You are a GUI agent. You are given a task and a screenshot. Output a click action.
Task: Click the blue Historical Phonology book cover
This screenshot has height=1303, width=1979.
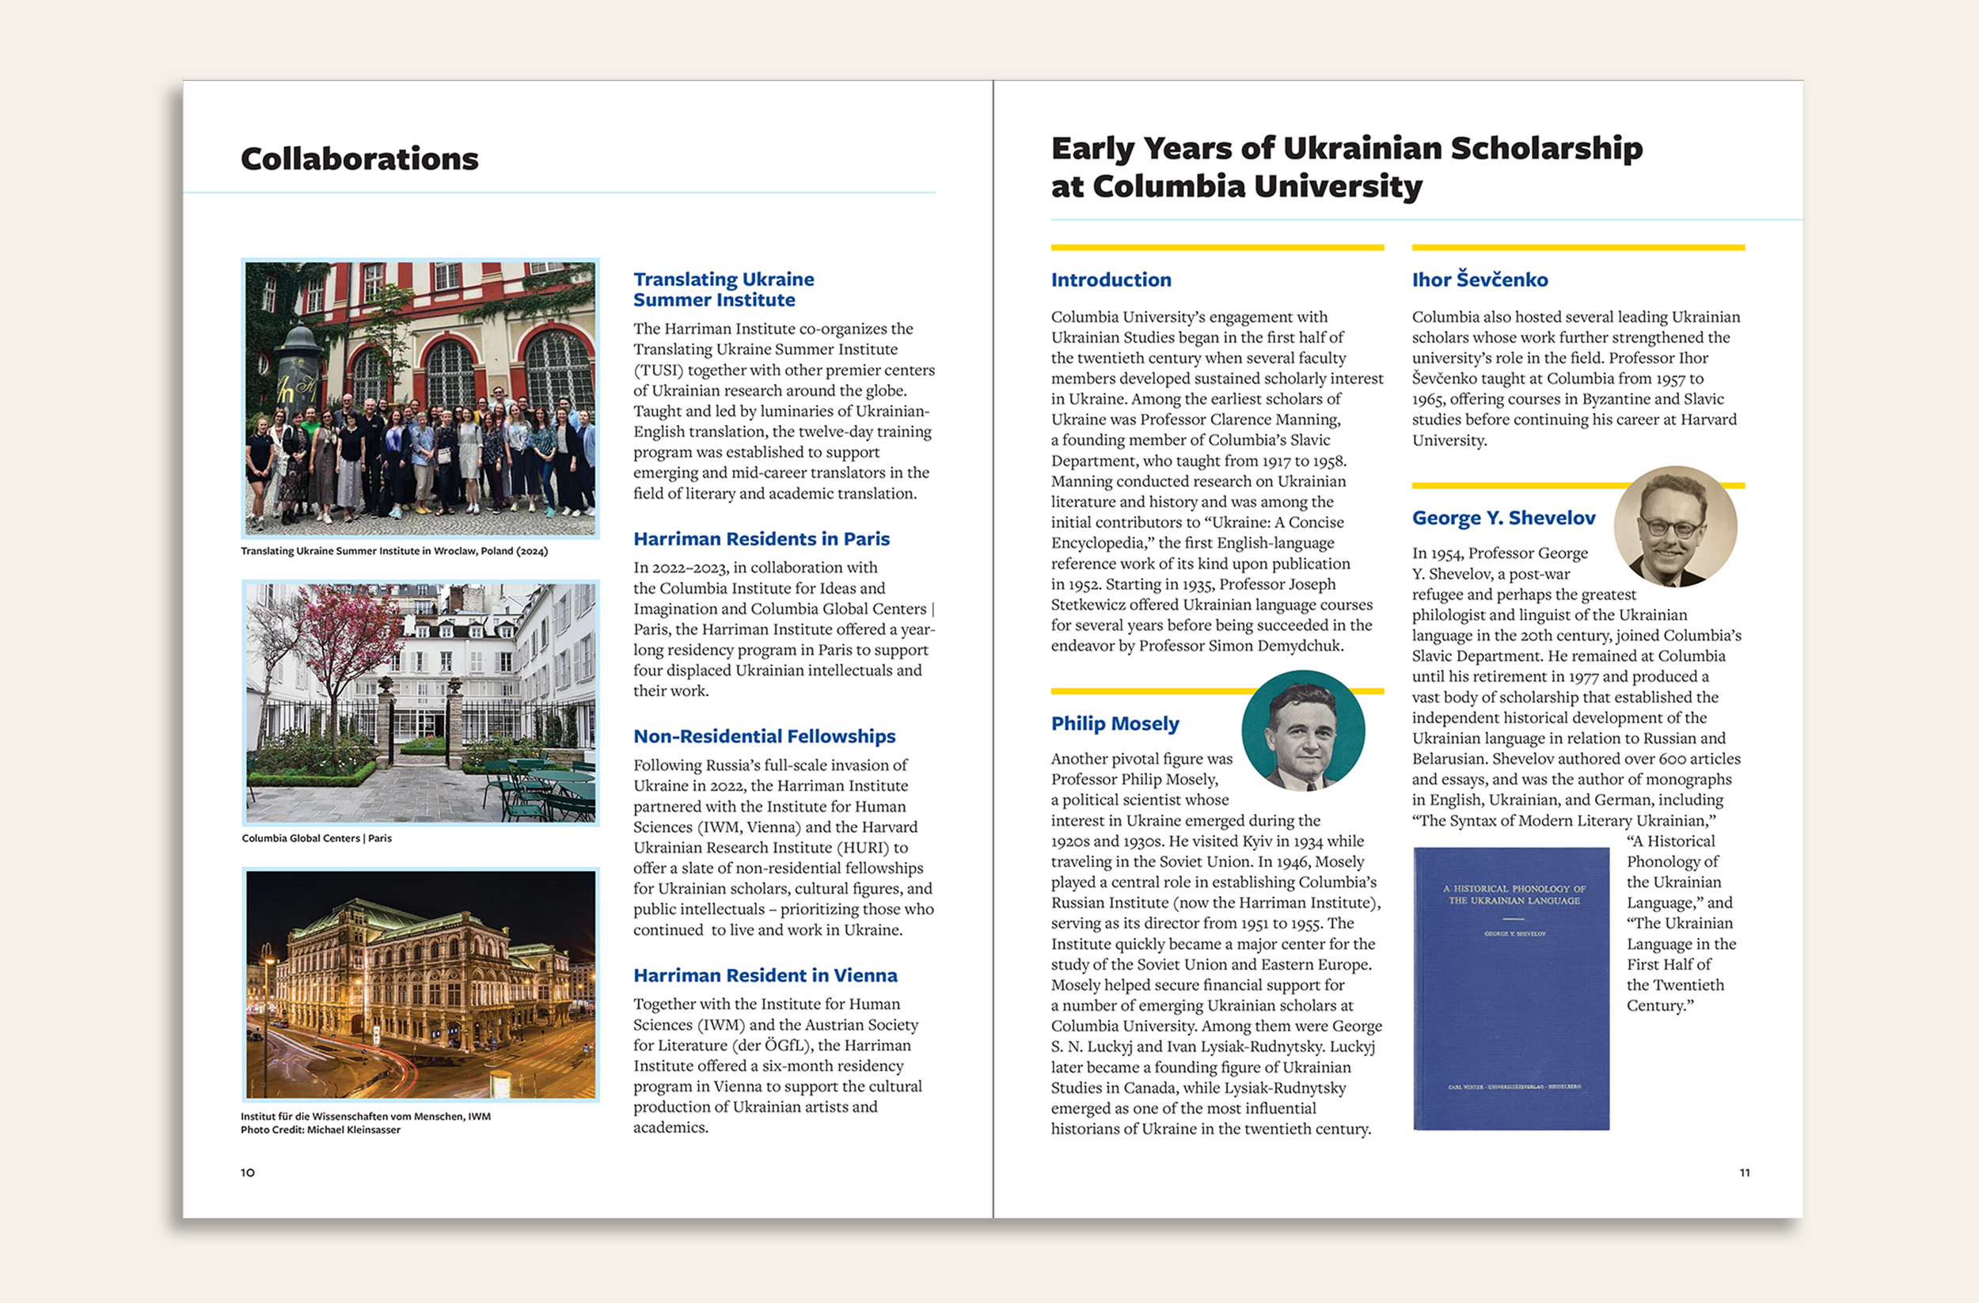pos(1511,988)
